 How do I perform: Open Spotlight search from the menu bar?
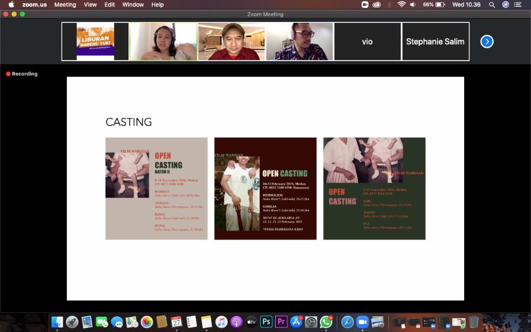pos(492,4)
